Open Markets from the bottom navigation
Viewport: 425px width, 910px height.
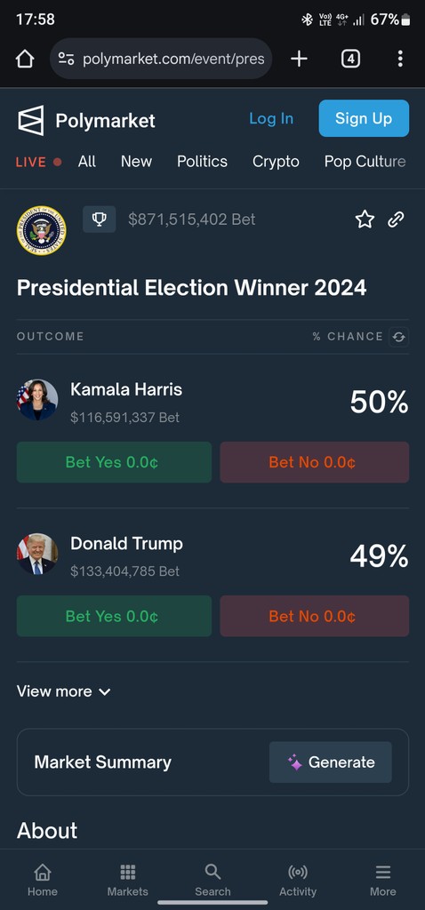pyautogui.click(x=128, y=880)
